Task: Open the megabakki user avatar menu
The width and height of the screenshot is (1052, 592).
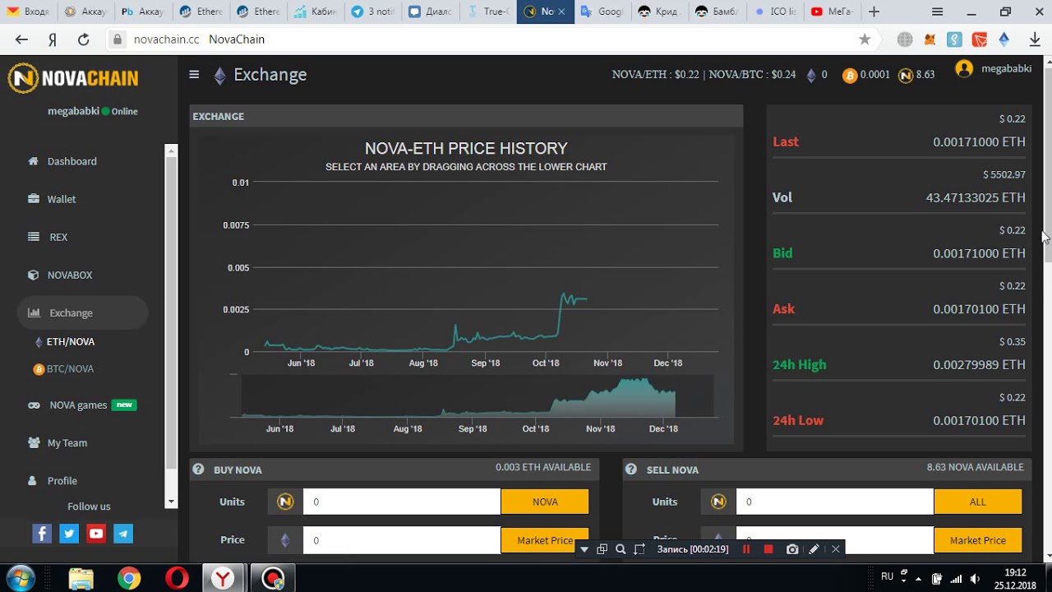Action: (964, 69)
